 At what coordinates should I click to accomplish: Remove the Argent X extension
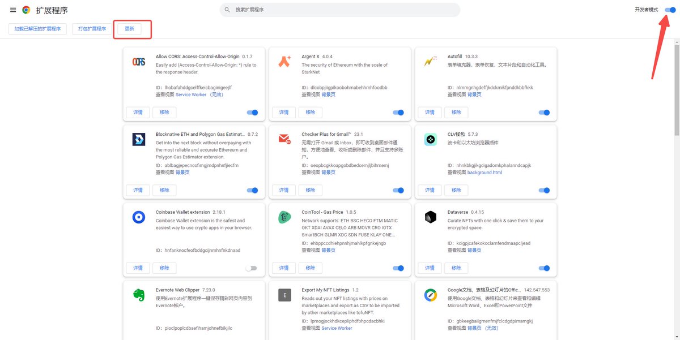pyautogui.click(x=311, y=113)
